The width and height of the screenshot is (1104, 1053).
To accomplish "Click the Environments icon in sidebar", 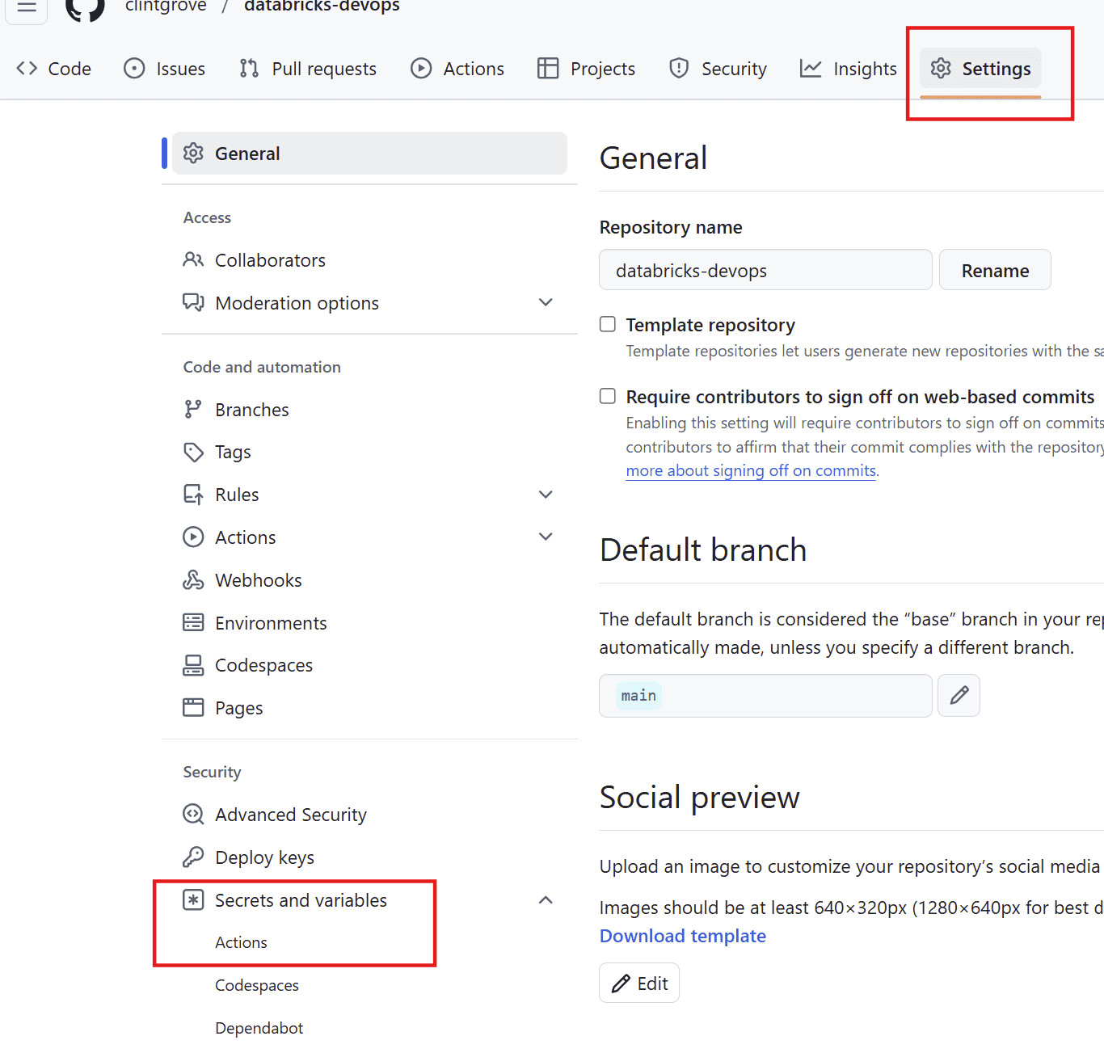I will coord(193,622).
